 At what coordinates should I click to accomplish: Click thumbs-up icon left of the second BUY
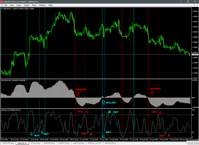pyautogui.click(x=42, y=132)
